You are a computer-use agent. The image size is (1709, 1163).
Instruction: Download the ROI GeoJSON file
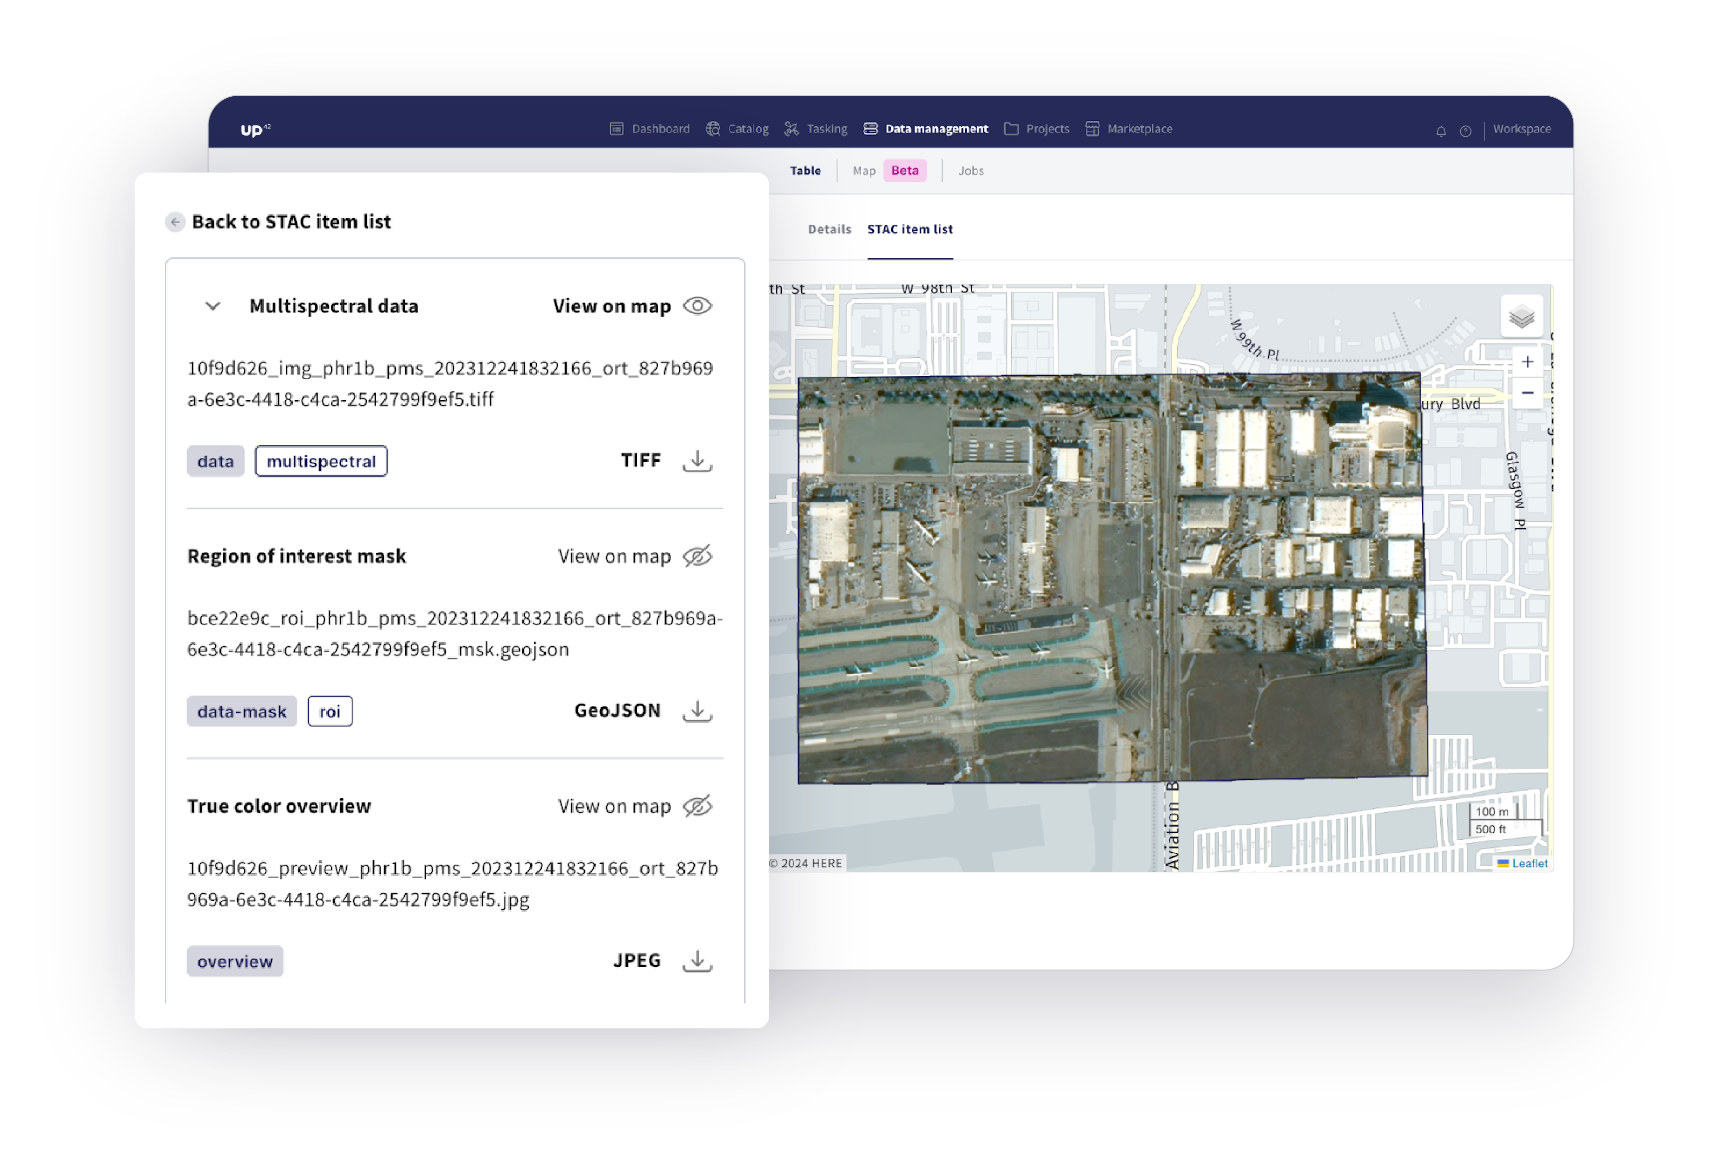(x=697, y=711)
